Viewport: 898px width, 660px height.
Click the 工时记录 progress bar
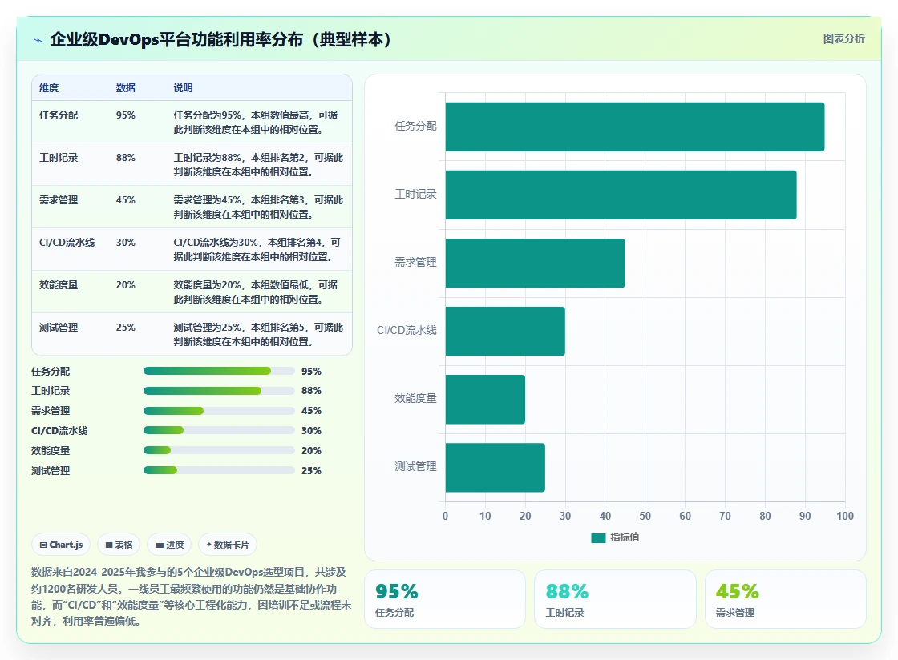[x=219, y=391]
